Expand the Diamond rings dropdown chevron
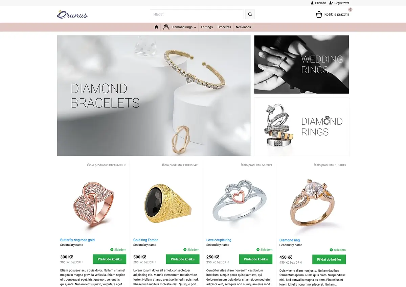This screenshot has height=287, width=406. point(195,27)
